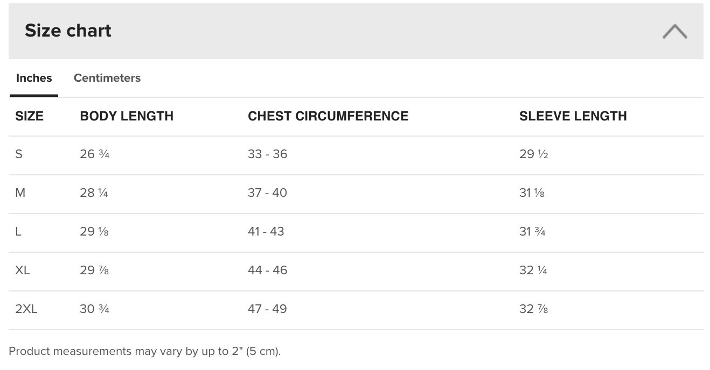Select the XL size row label

[23, 271]
